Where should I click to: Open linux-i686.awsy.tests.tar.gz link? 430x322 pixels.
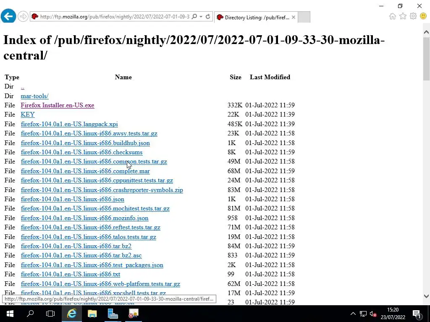click(x=89, y=133)
